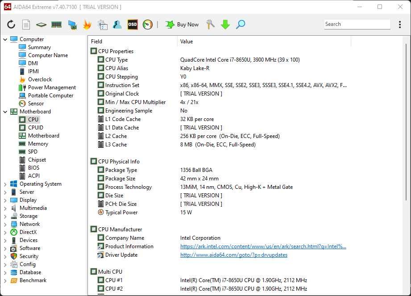Viewport: 411px width, 296px height.
Task: Click the network computers toolbar icon
Action: point(72,25)
